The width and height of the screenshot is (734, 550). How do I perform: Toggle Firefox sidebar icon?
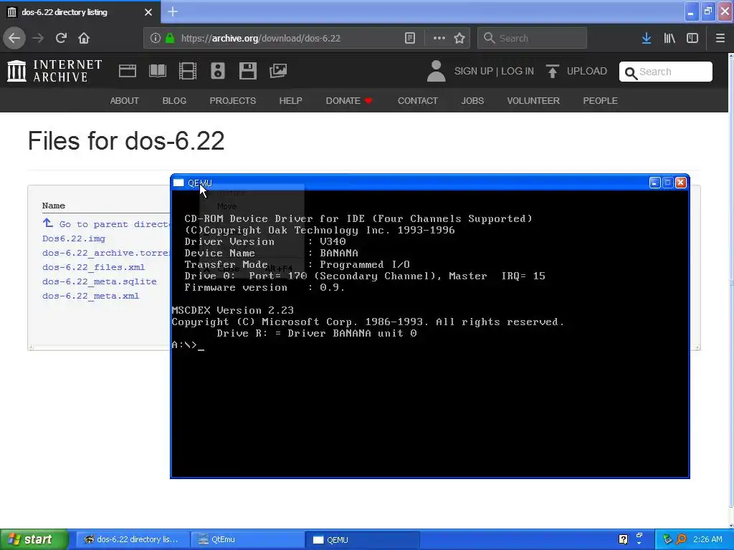(692, 38)
